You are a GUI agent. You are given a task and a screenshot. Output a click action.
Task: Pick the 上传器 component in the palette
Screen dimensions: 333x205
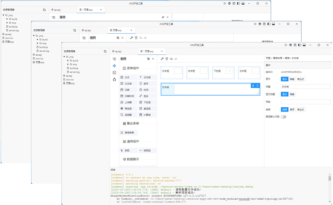pyautogui.click(x=128, y=102)
